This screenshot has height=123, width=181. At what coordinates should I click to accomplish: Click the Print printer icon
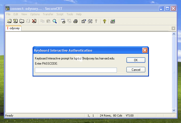point(76,21)
